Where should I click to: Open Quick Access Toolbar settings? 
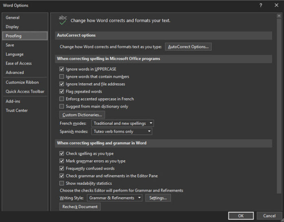coord(25,91)
